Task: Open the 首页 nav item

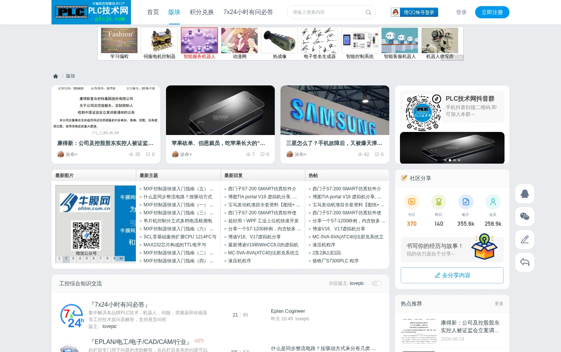Action: [153, 12]
